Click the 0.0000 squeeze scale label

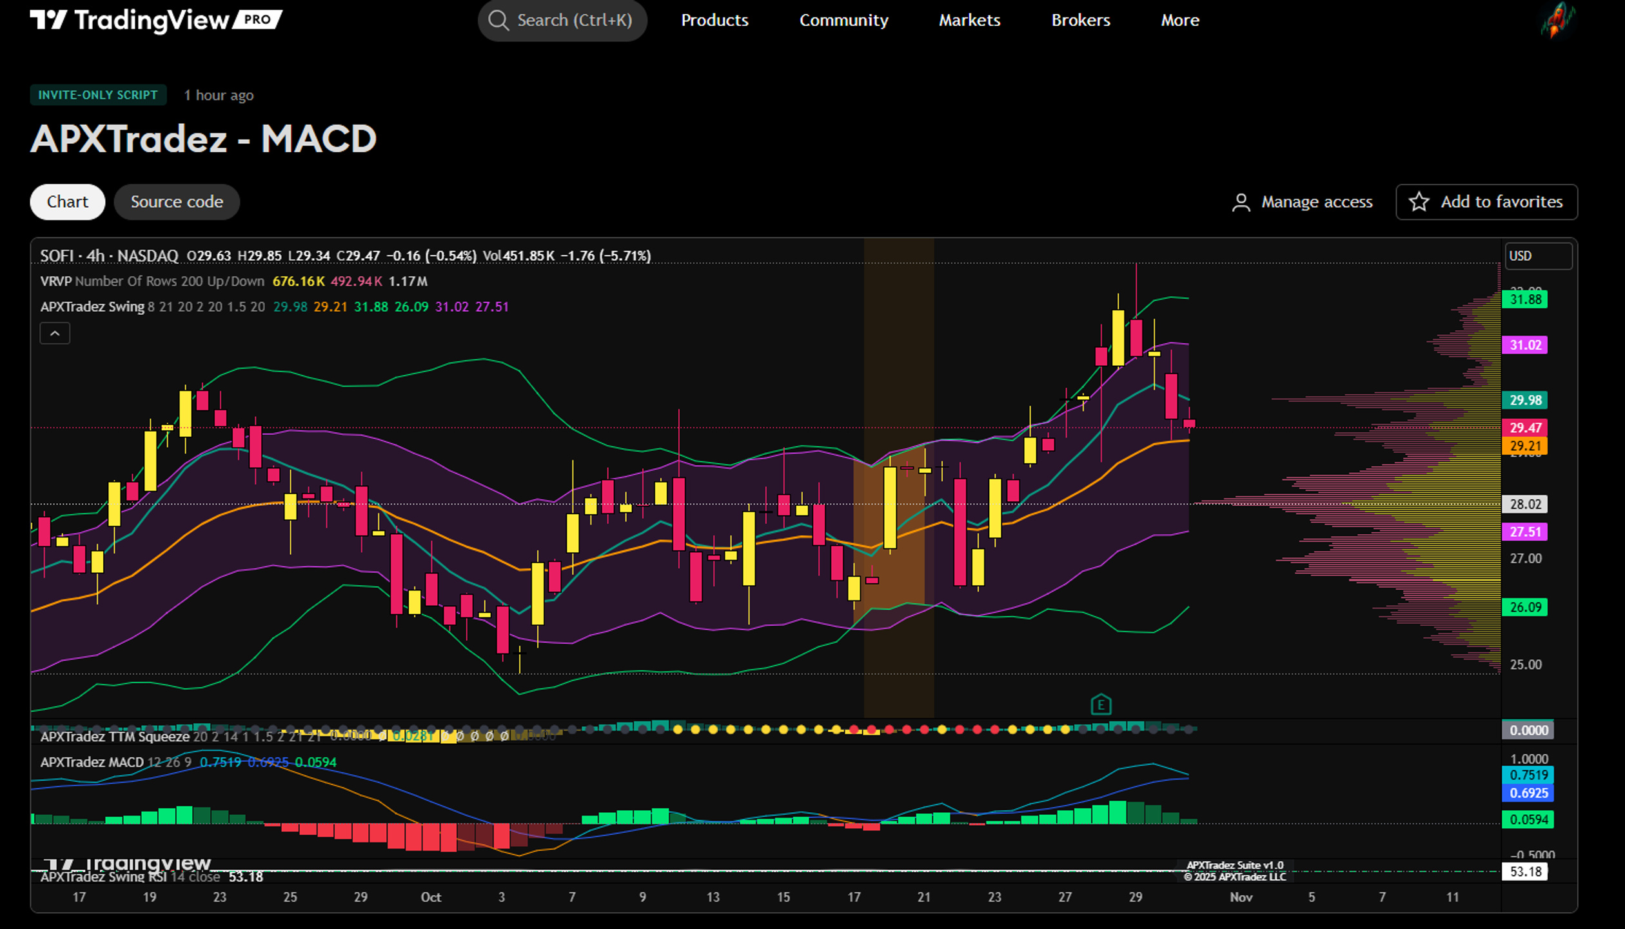(x=1528, y=730)
